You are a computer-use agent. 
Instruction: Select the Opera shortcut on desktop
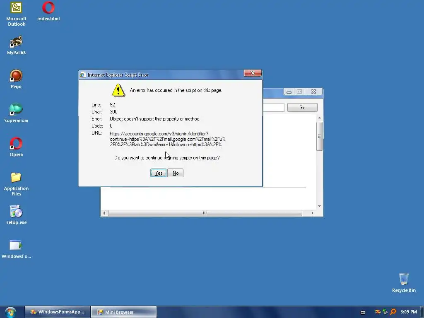[16, 147]
